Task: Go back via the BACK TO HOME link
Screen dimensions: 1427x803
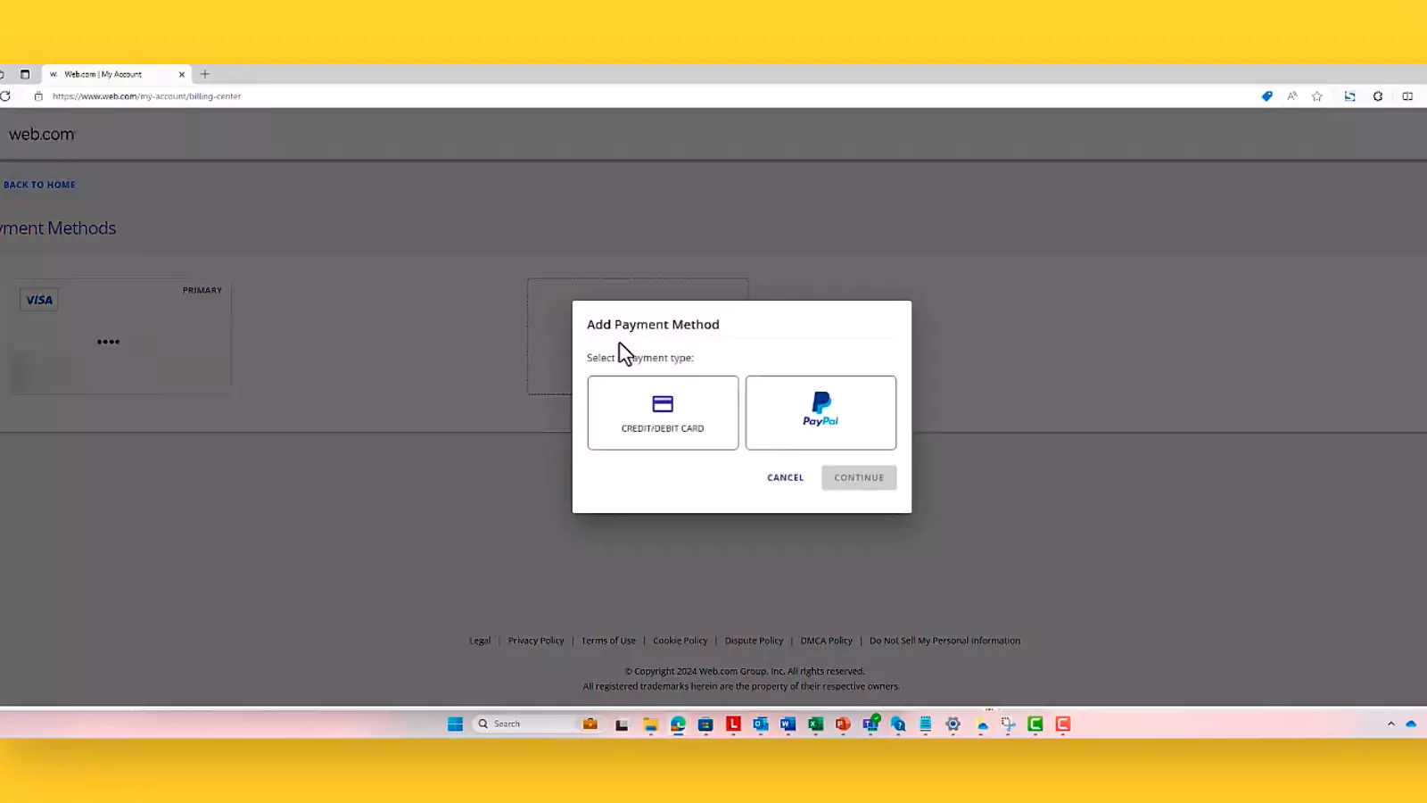Action: tap(39, 185)
